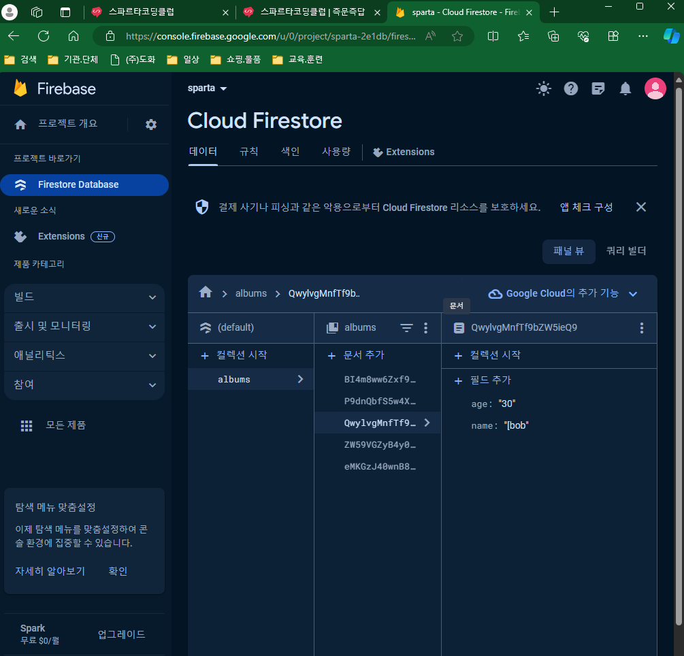
Task: Toggle split screen browser icon
Action: tap(493, 36)
